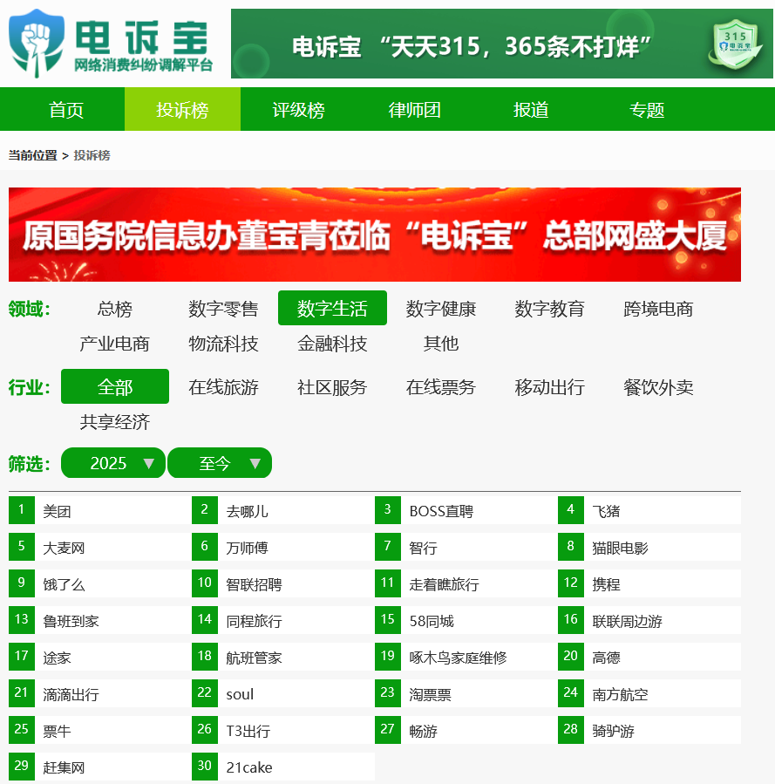Filter industry by 移动出行
775x784 pixels.
tap(549, 387)
